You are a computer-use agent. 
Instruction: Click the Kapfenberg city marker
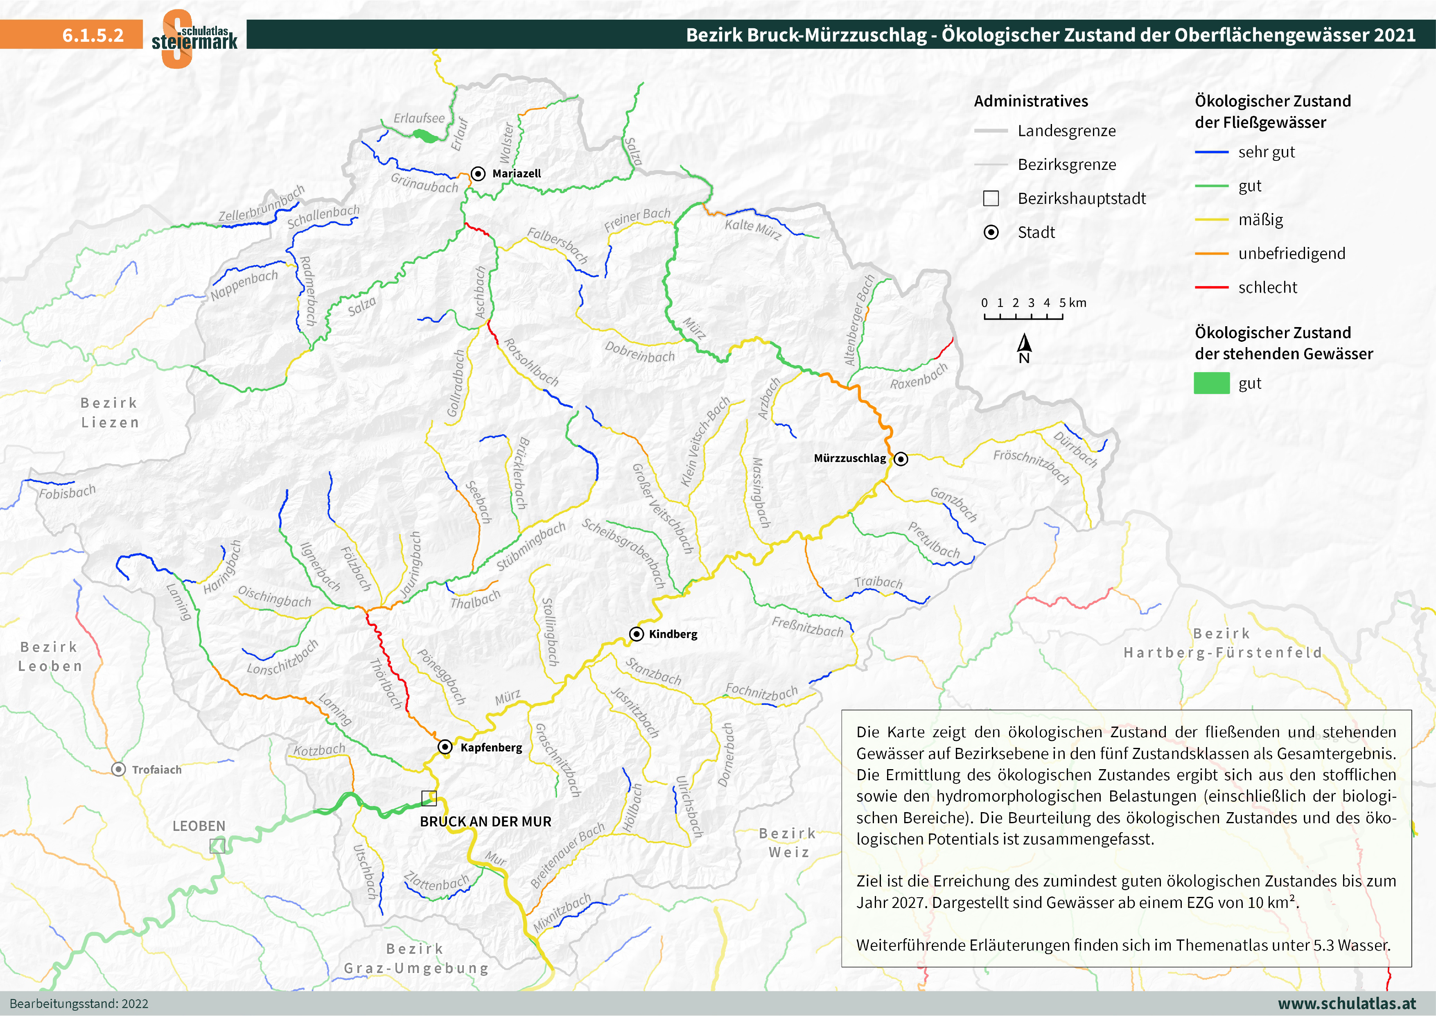click(x=445, y=746)
